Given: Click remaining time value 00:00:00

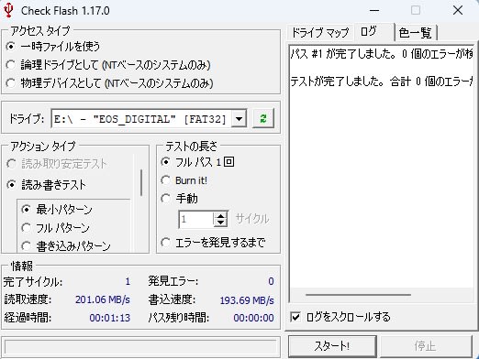Looking at the screenshot, I should pyautogui.click(x=253, y=318).
